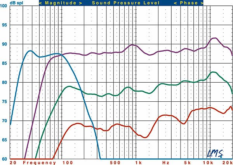The image size is (233, 165).
Task: Click the LMS logo in the graph corner
Action: click(x=215, y=153)
